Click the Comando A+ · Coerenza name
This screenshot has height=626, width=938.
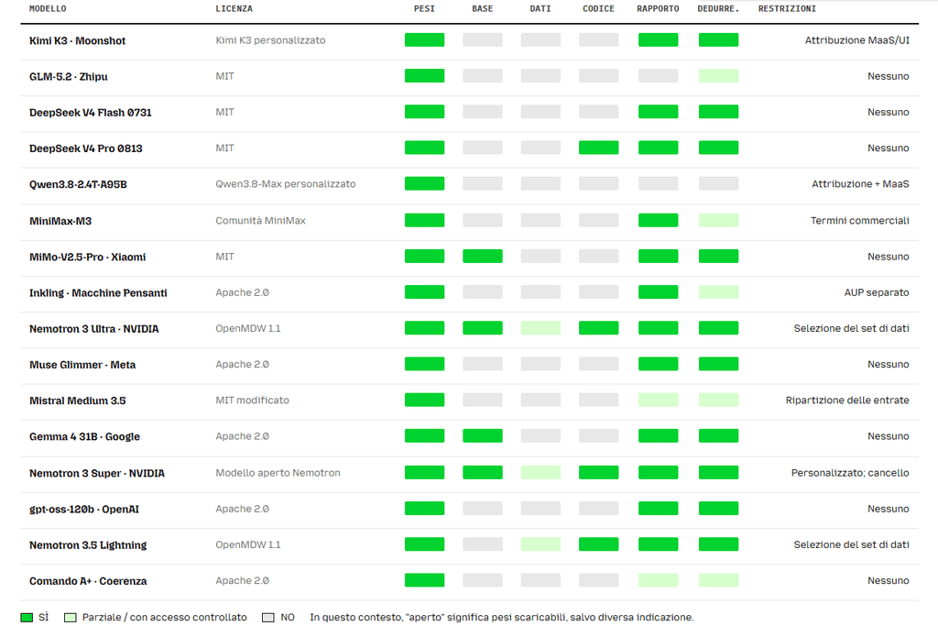[x=88, y=580]
